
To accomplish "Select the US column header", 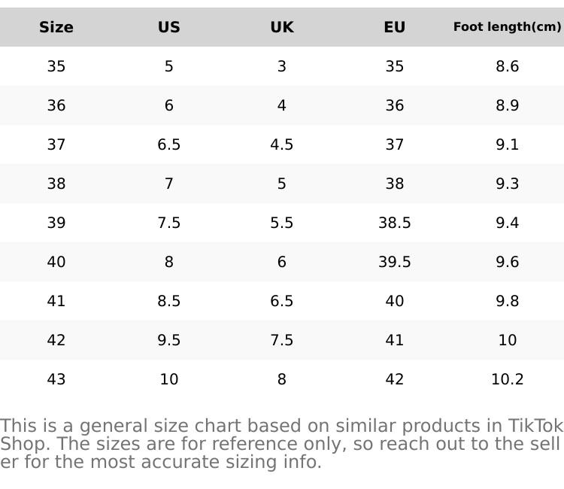I will tap(169, 28).
